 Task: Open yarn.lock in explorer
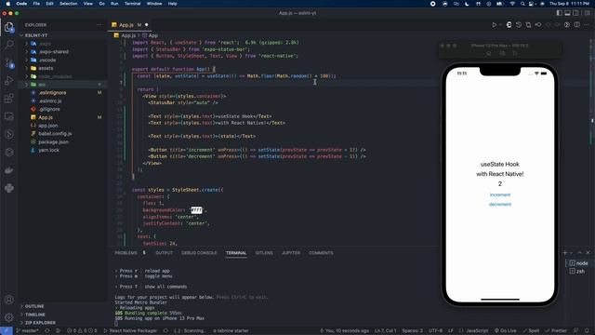point(48,150)
